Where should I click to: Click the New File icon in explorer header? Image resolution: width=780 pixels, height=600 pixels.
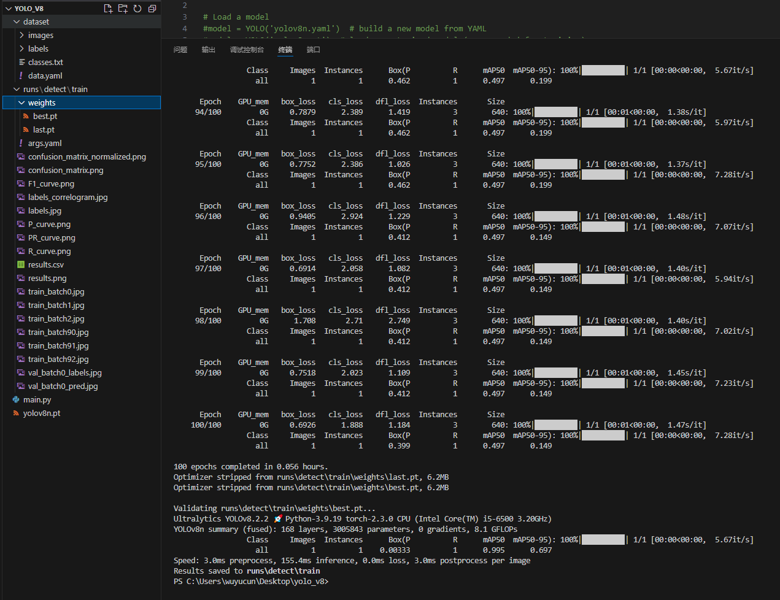tap(108, 9)
